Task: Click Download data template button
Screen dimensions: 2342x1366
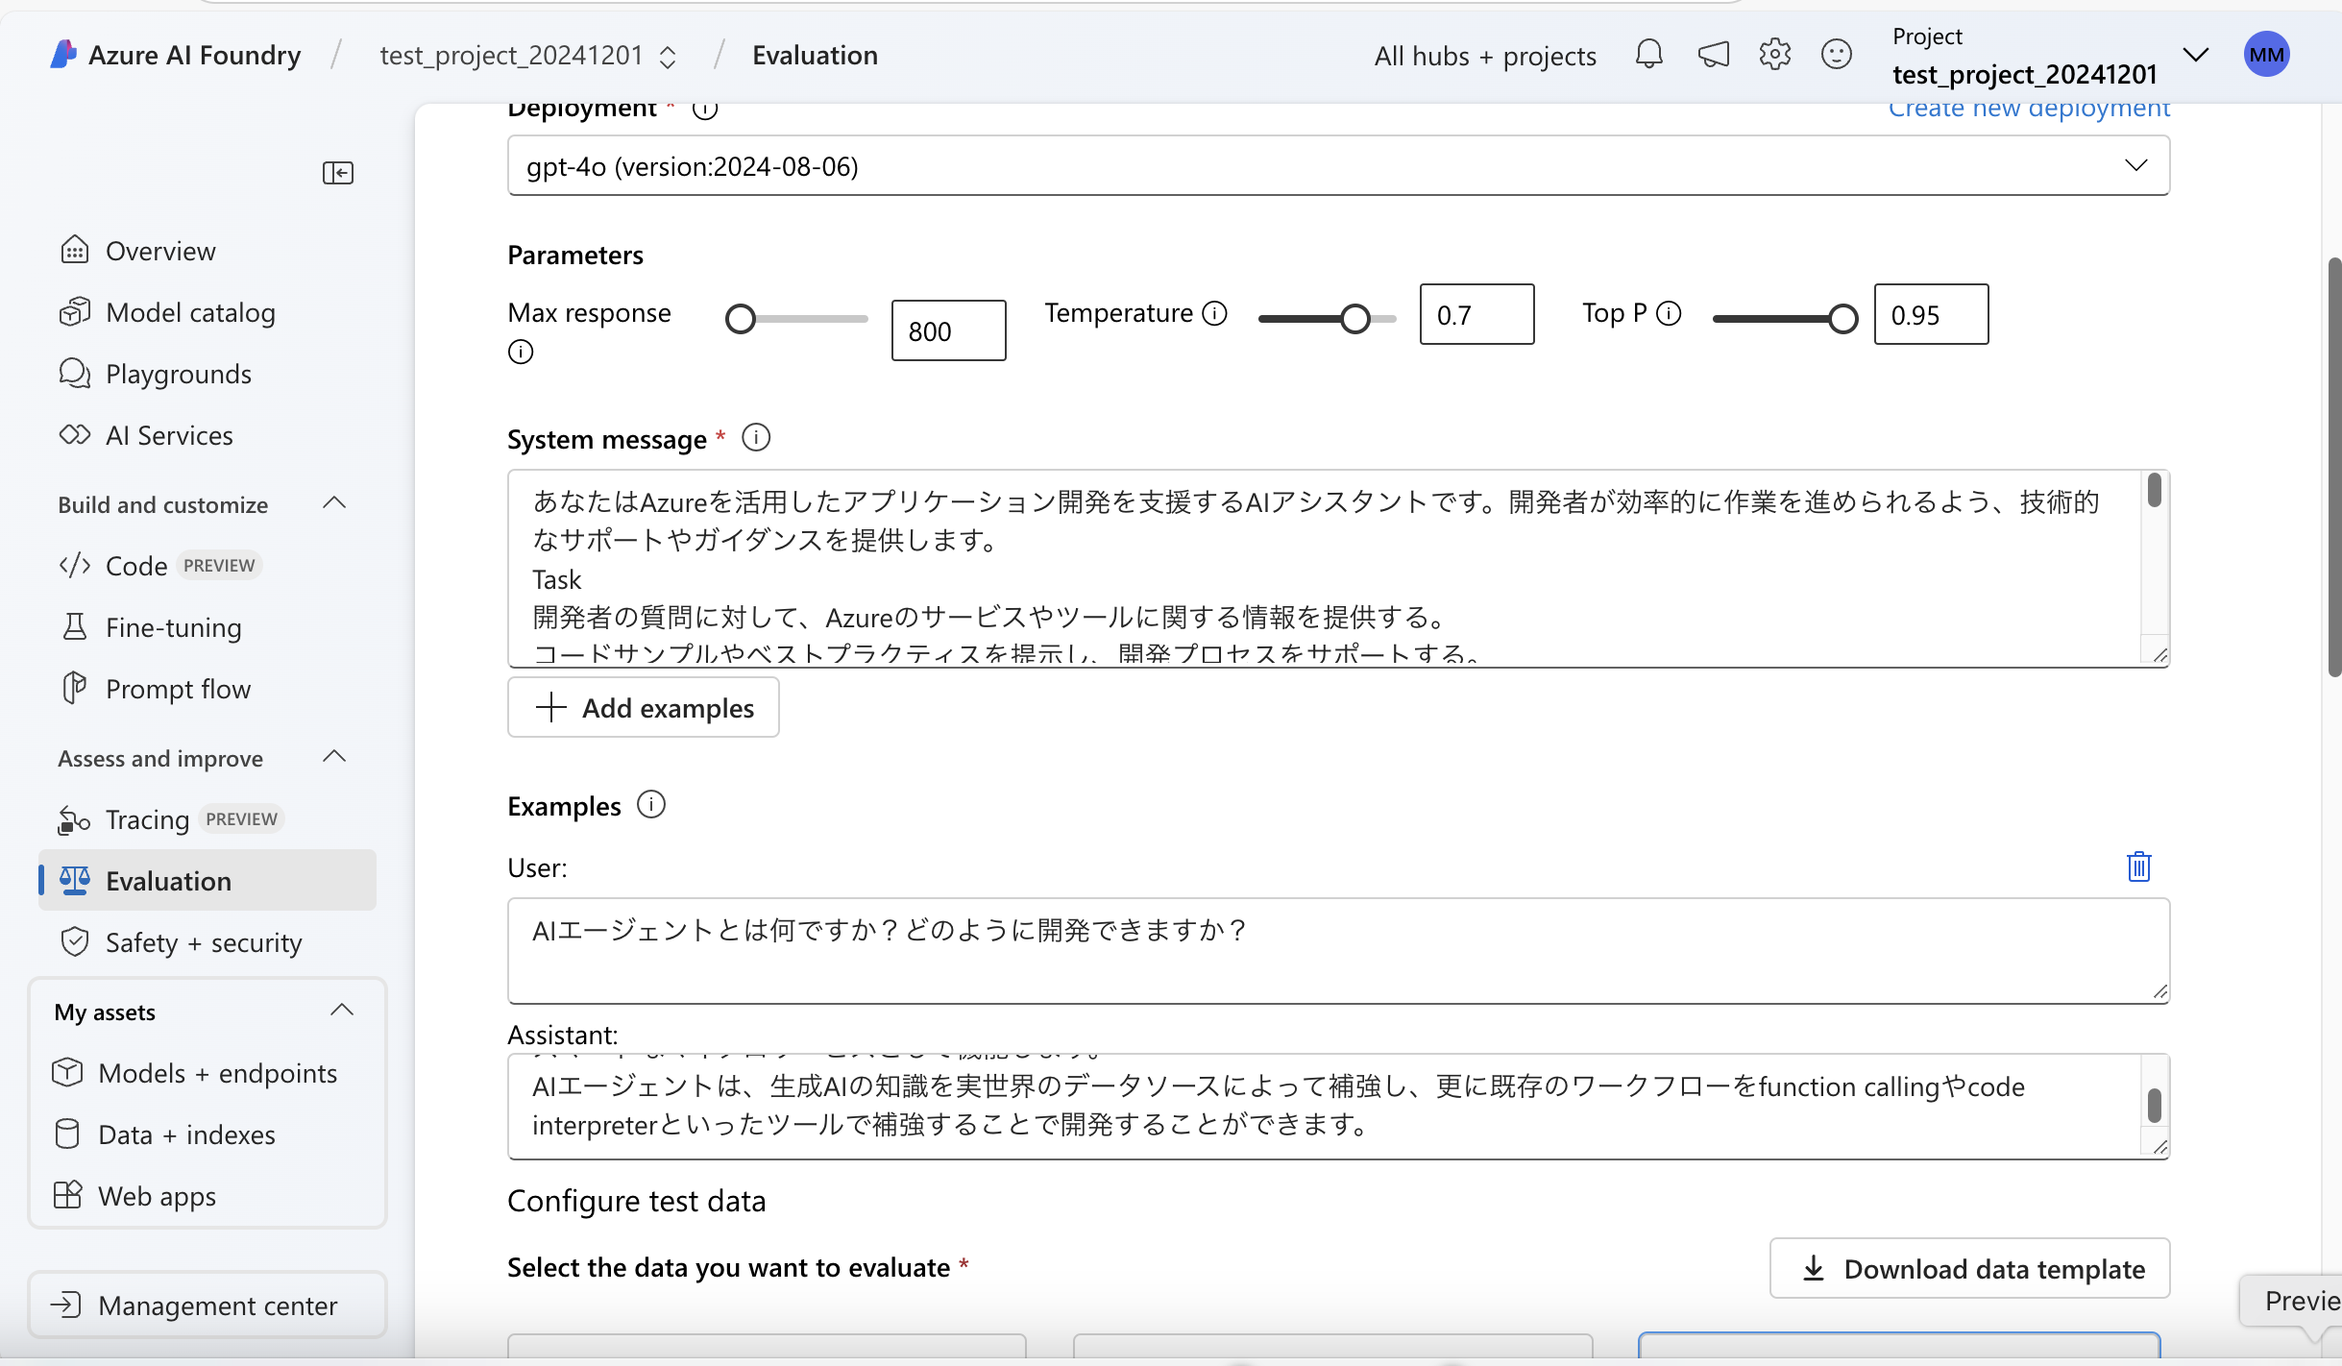Action: 1969,1269
